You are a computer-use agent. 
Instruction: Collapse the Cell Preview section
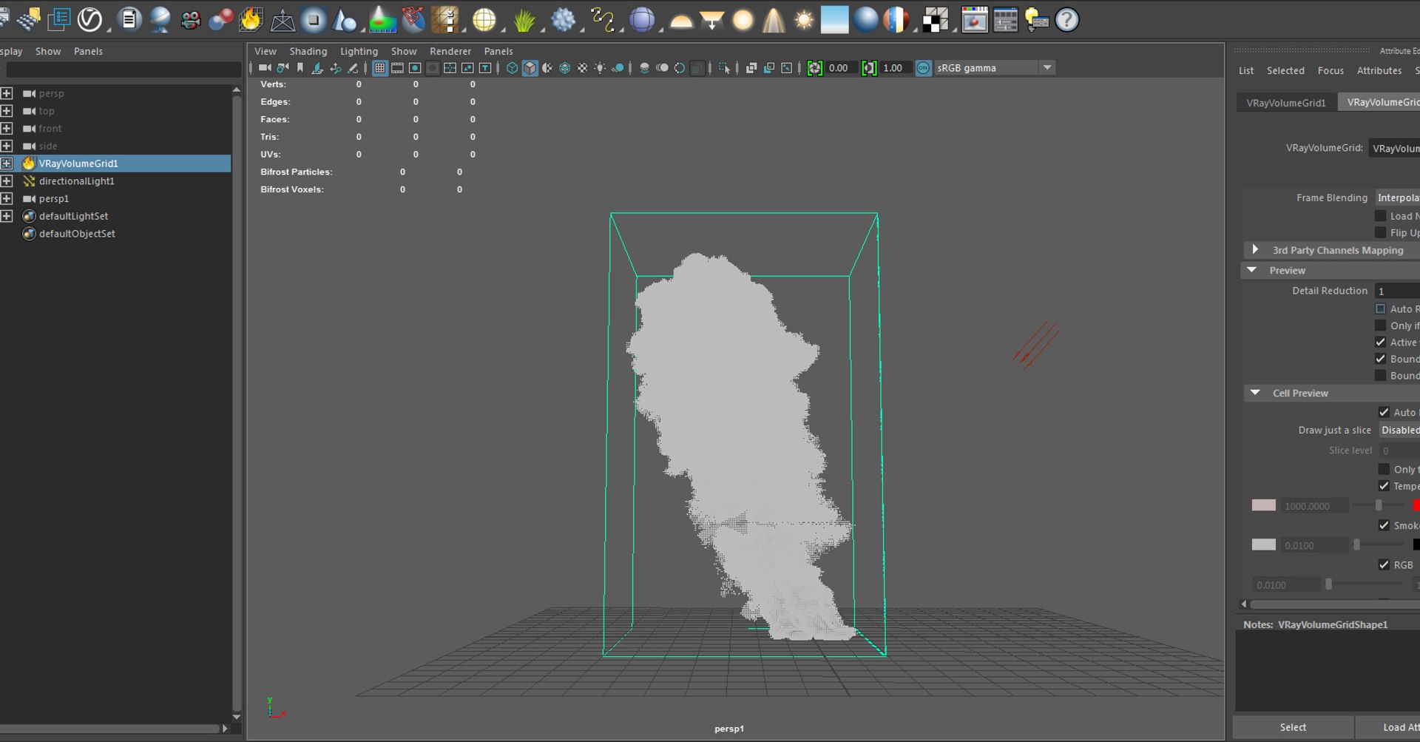(1255, 393)
